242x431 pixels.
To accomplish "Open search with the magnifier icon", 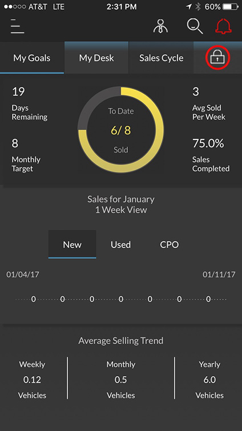I will [195, 27].
